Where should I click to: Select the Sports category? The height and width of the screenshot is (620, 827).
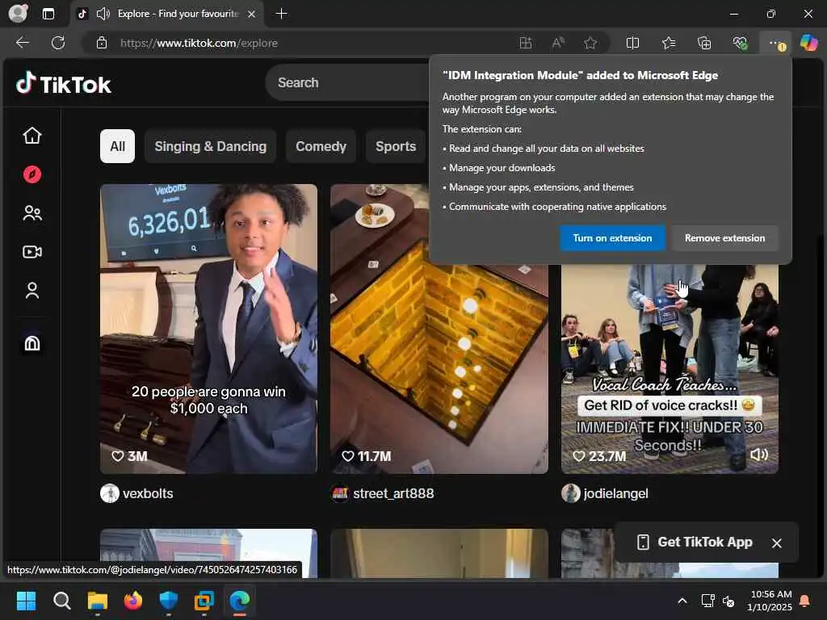(x=396, y=146)
